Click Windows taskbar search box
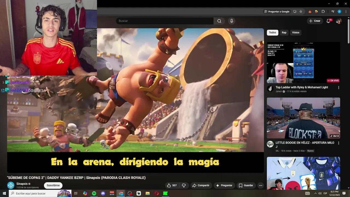The height and width of the screenshot is (197, 350). pyautogui.click(x=40, y=193)
